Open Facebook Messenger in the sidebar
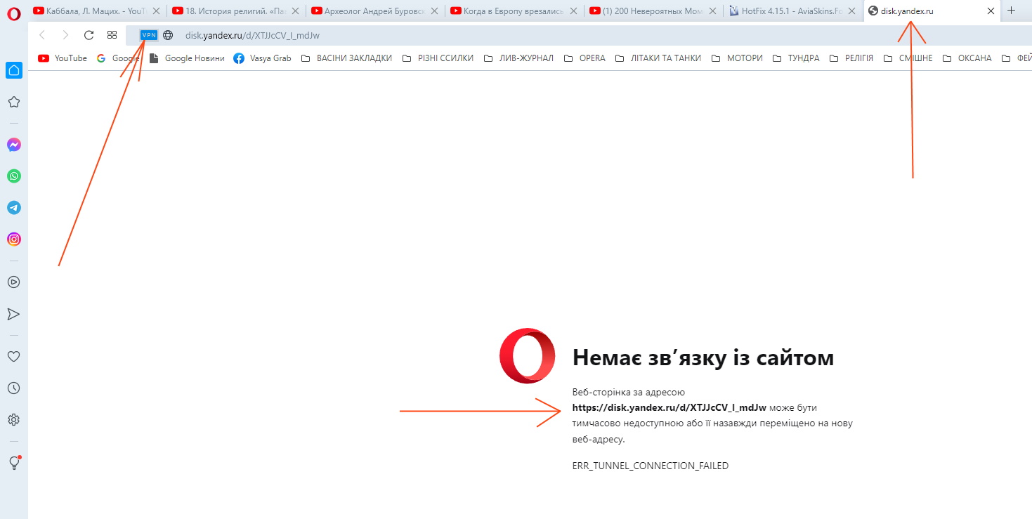 click(13, 145)
